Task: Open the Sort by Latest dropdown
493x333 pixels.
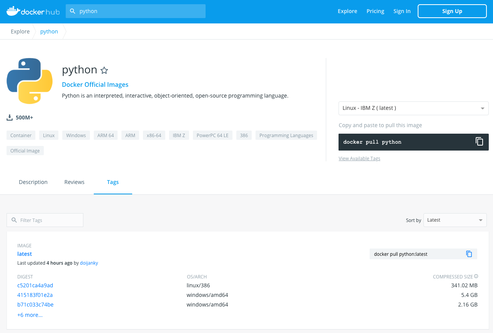Action: point(455,220)
